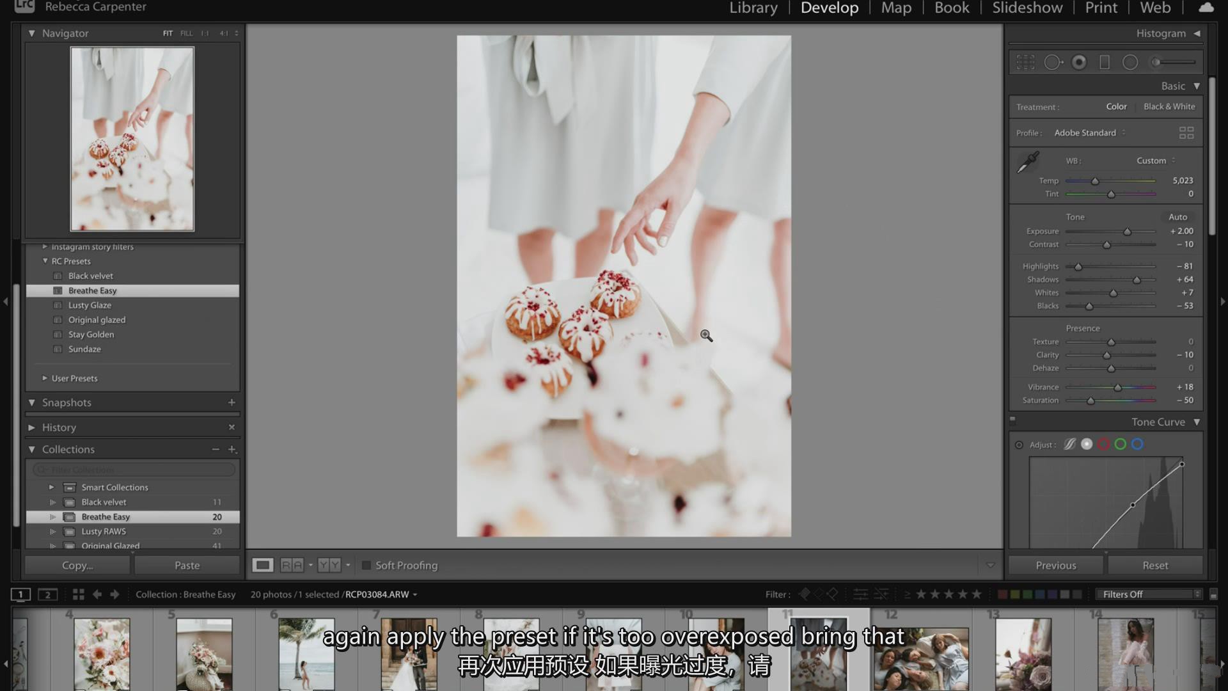Open the toolbar content dropdown arrow
The width and height of the screenshot is (1228, 691).
click(990, 565)
